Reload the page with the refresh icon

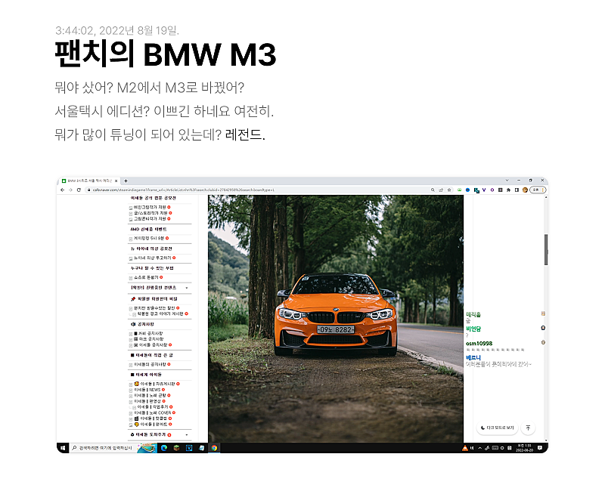coord(79,190)
